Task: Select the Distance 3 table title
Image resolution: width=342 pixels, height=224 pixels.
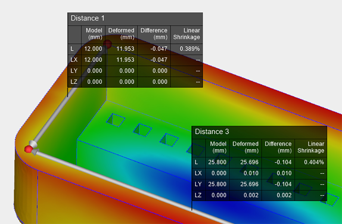Action: click(x=212, y=132)
